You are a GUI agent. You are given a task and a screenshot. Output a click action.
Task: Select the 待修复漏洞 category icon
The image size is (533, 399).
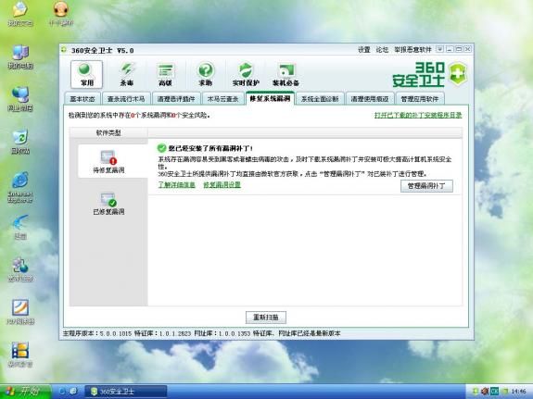click(x=108, y=162)
